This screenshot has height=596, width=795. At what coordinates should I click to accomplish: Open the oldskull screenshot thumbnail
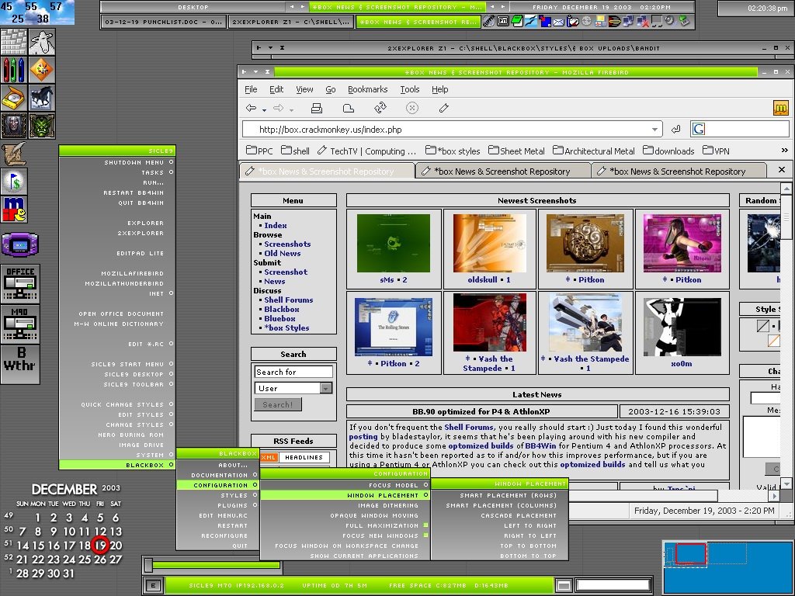pyautogui.click(x=490, y=243)
